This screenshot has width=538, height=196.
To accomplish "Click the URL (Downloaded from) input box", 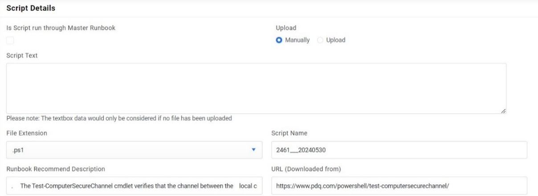I will pyautogui.click(x=399, y=185).
